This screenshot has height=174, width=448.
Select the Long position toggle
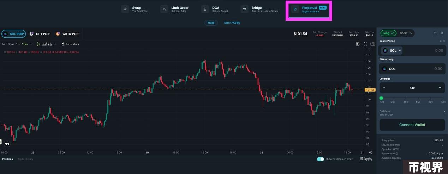pyautogui.click(x=388, y=33)
